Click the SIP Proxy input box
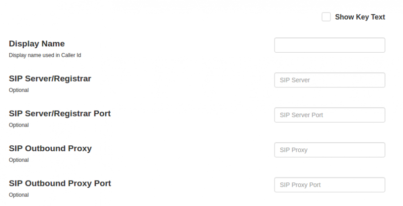The height and width of the screenshot is (206, 403). click(x=330, y=150)
